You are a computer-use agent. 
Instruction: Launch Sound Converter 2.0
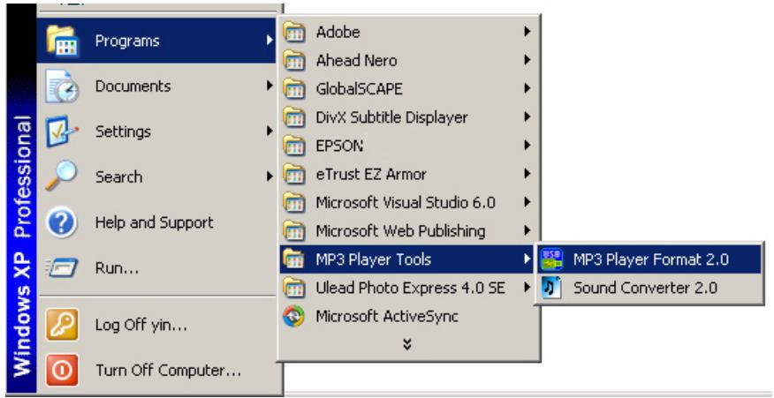coord(649,288)
